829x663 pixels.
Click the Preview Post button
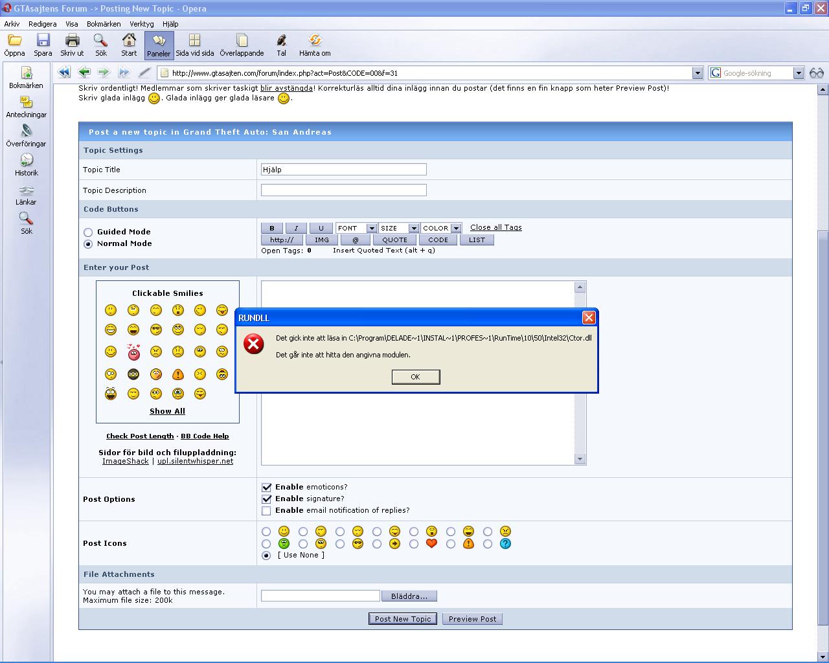coord(472,619)
